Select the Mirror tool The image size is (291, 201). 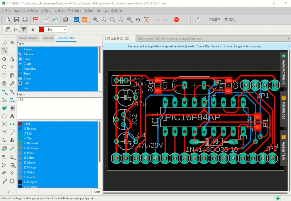[12, 59]
